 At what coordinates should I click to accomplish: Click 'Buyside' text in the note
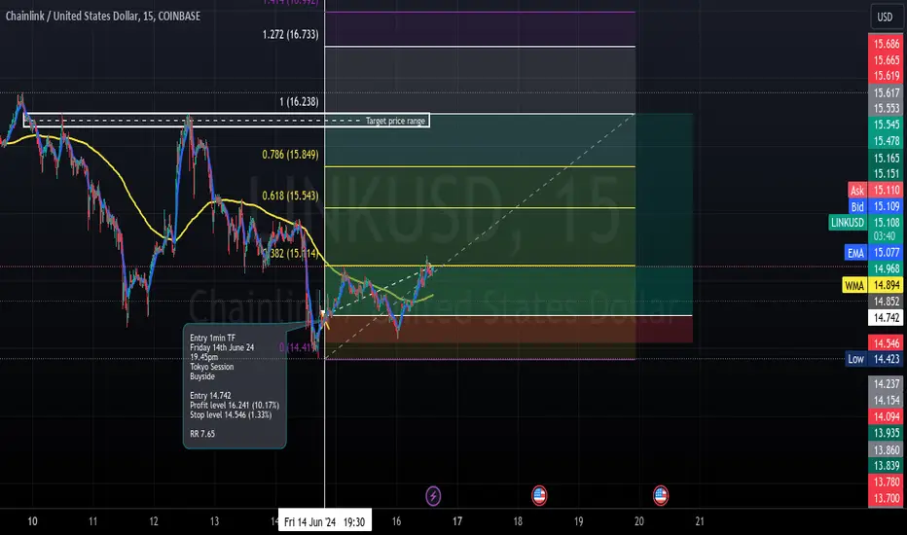pyautogui.click(x=202, y=376)
